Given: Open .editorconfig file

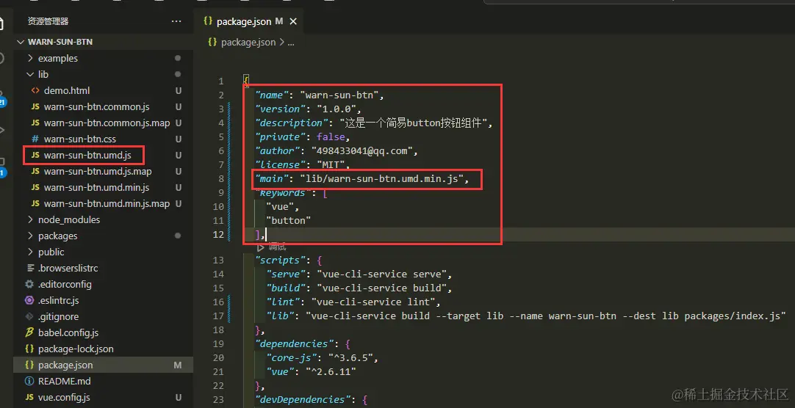Looking at the screenshot, I should tap(65, 285).
